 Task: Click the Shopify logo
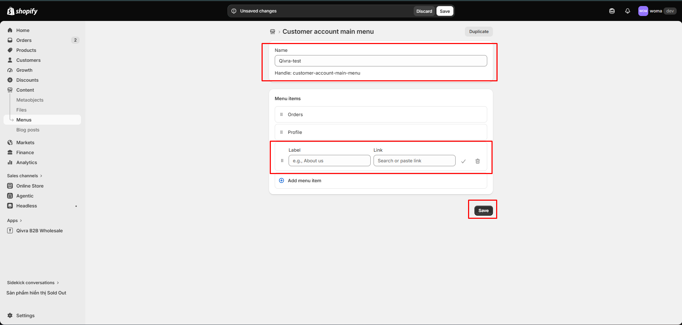click(x=22, y=11)
